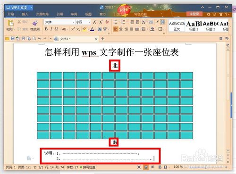Image resolution: width=236 pixels, height=174 pixels.
Task: Open the 引用 ribbon tab
Action: coord(59,14)
